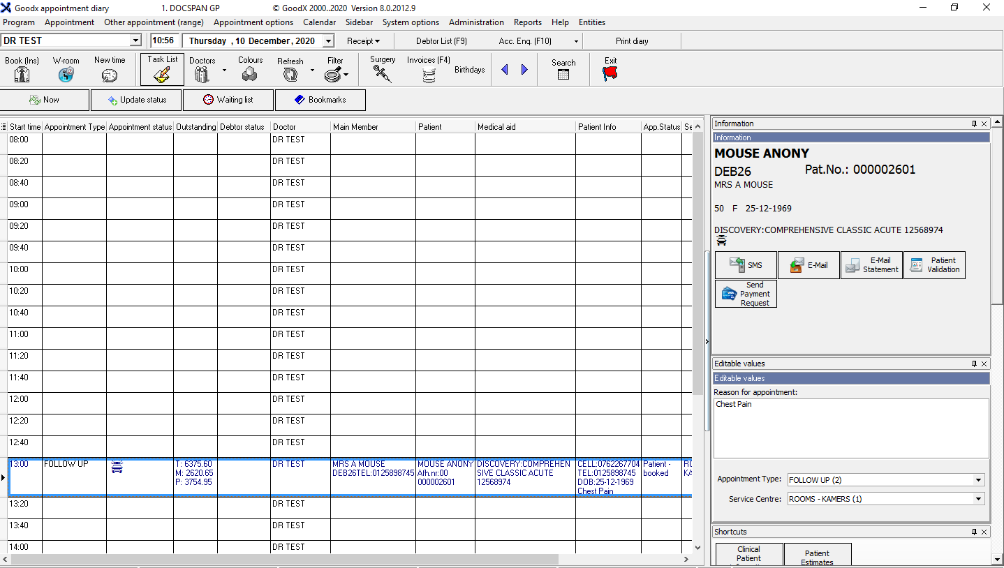Click the New time clock icon
The height and width of the screenshot is (568, 1004).
point(110,75)
